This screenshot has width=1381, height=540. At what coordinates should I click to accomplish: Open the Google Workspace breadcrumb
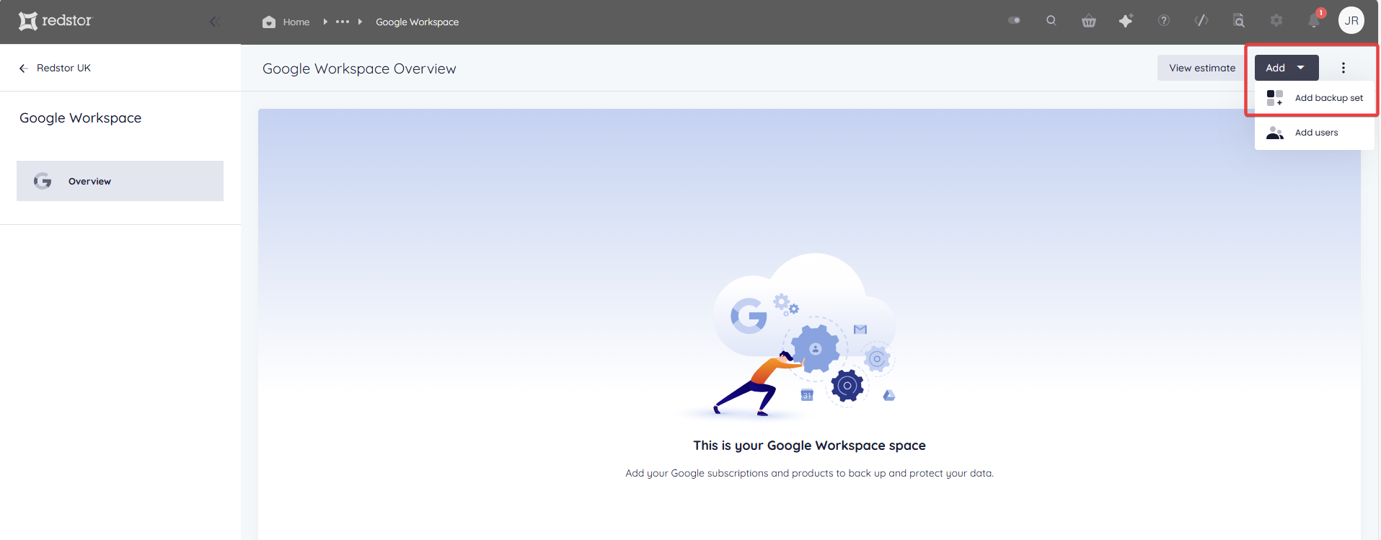pos(417,22)
